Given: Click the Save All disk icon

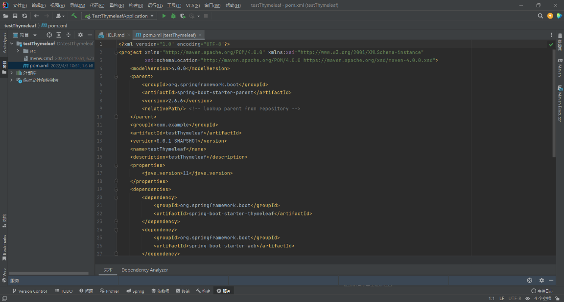Looking at the screenshot, I should point(15,16).
